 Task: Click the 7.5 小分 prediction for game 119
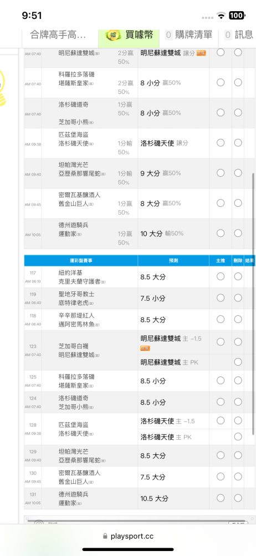tap(153, 299)
